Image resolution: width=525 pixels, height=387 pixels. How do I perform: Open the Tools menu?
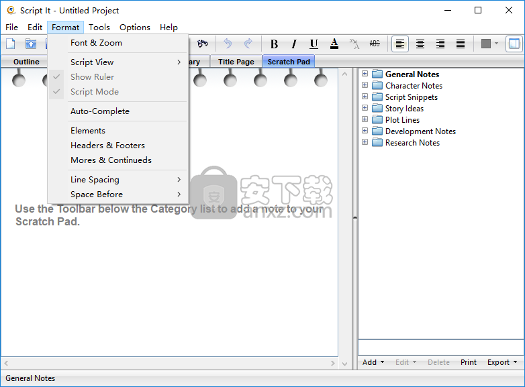click(99, 27)
